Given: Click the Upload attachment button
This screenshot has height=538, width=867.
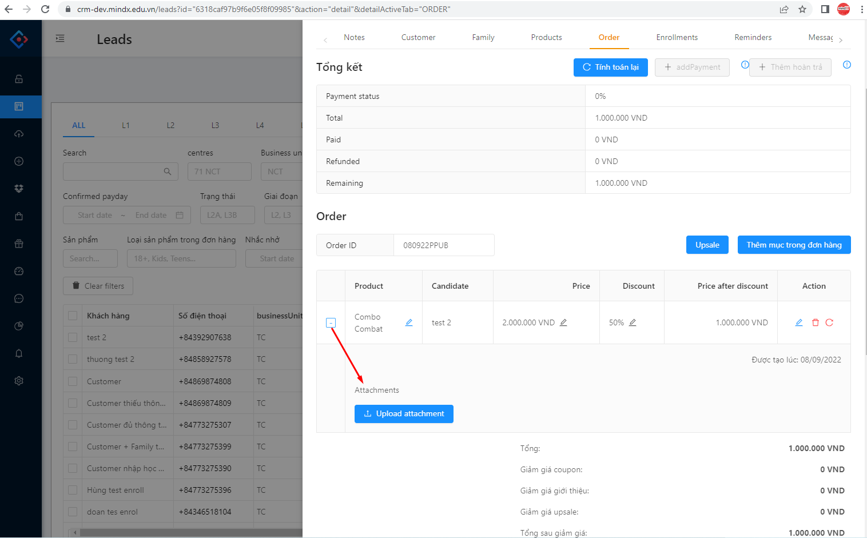Looking at the screenshot, I should coord(404,414).
